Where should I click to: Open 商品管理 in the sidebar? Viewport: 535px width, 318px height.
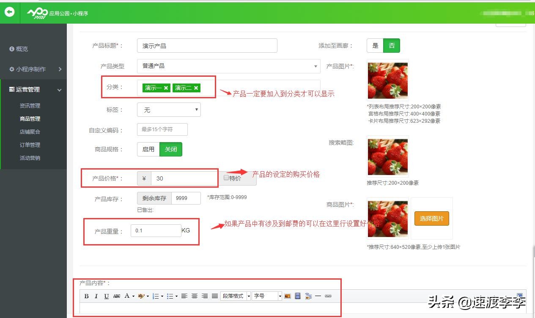tap(30, 119)
